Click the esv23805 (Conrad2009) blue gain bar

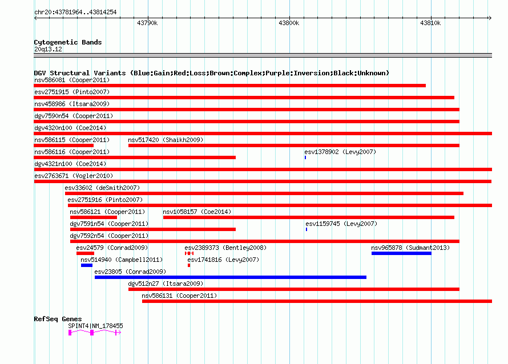coord(231,277)
